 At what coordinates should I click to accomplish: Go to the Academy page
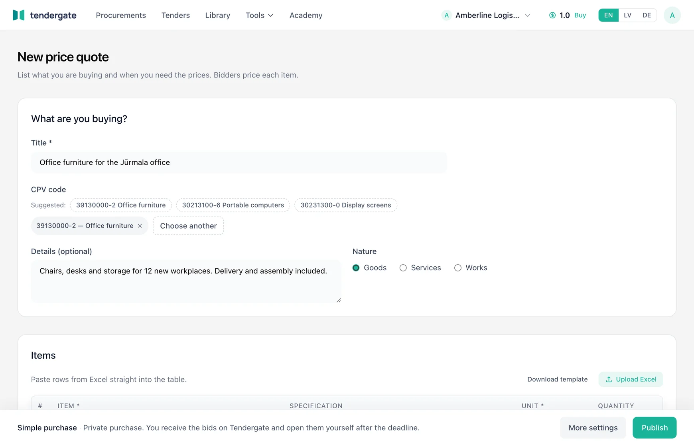point(306,15)
